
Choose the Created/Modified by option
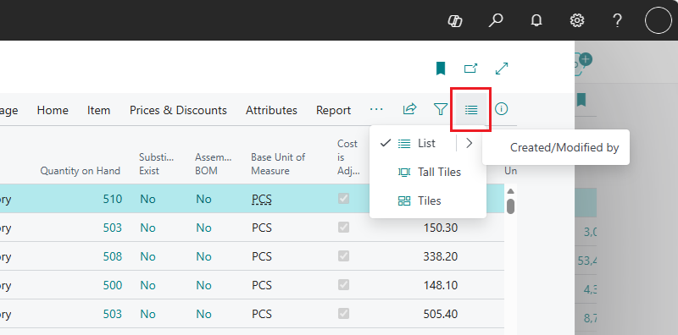[x=556, y=148]
